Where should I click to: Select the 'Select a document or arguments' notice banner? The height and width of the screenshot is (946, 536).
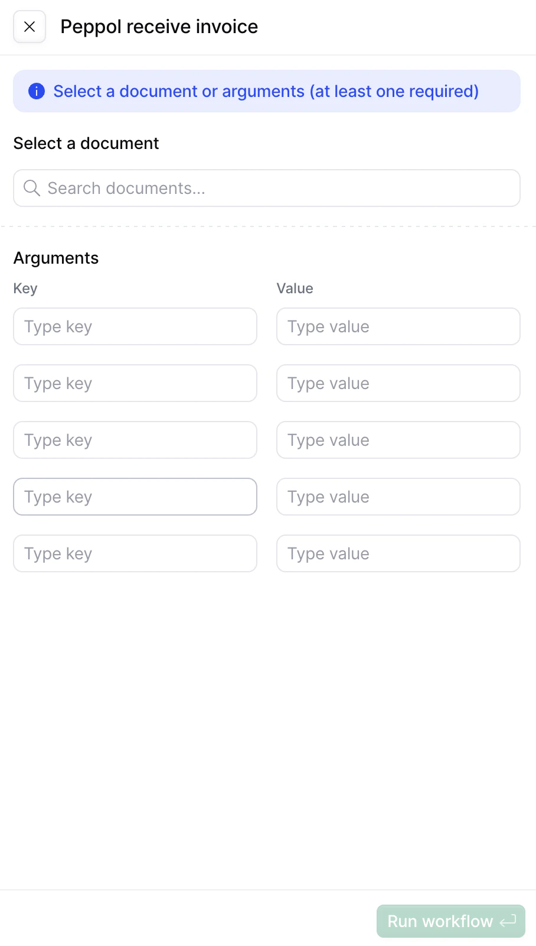pos(266,91)
